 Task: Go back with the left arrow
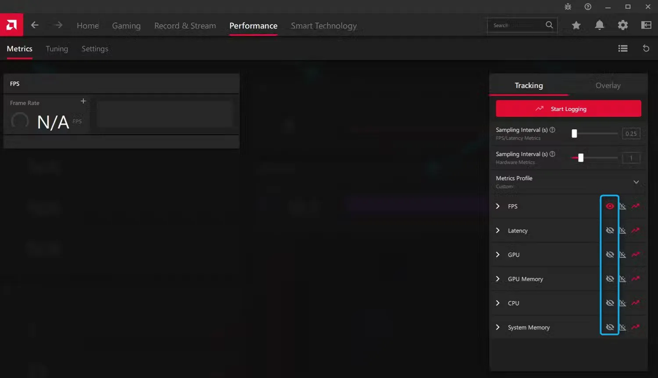(x=35, y=25)
